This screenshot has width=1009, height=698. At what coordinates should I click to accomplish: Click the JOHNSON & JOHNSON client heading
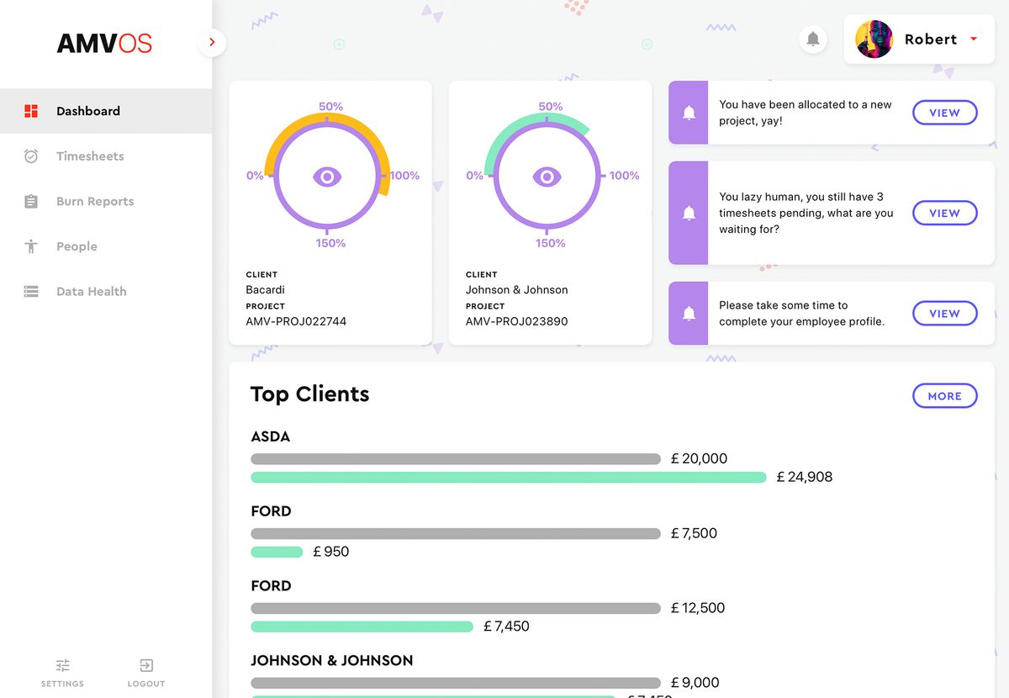(x=331, y=660)
